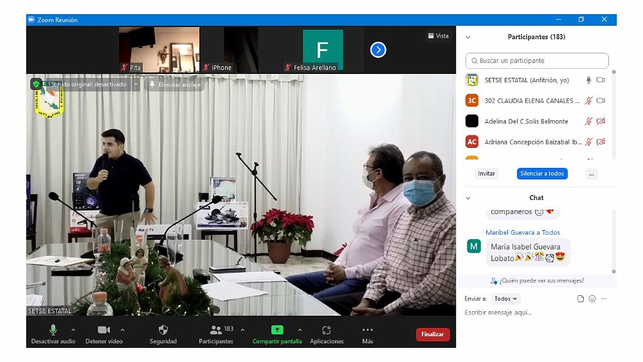Image resolution: width=643 pixels, height=362 pixels.
Task: Click the Compartir pantalla green icon
Action: click(277, 330)
